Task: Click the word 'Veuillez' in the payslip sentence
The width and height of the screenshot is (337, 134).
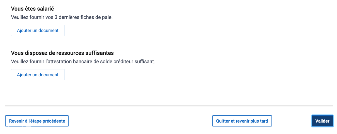Action: point(20,17)
